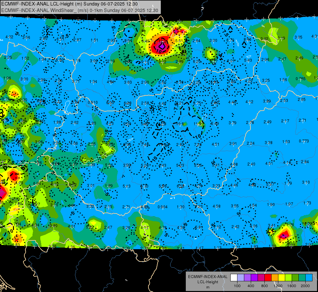Click the wind shear value 5.51
Viewport: 318px width, 292px height.
(x=179, y=41)
